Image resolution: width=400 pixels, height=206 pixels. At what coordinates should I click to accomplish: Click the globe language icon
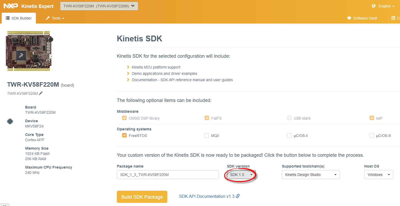pyautogui.click(x=374, y=6)
